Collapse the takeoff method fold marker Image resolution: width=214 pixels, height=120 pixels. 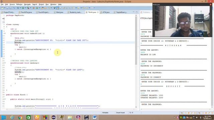pyautogui.click(x=5, y=33)
